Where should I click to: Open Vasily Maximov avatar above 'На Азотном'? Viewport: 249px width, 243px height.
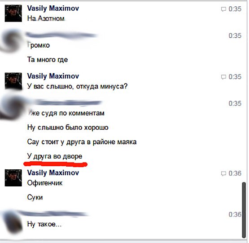[13, 13]
